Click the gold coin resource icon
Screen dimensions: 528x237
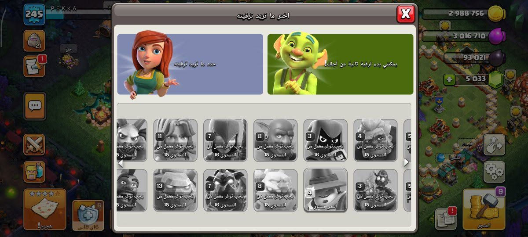tap(497, 13)
